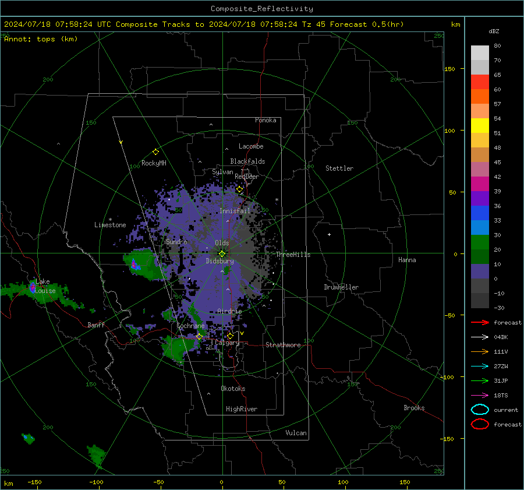Viewport: 524px width, 490px height.
Task: Click the 'Annot: tops (km)' annotation label
Action: pos(41,39)
